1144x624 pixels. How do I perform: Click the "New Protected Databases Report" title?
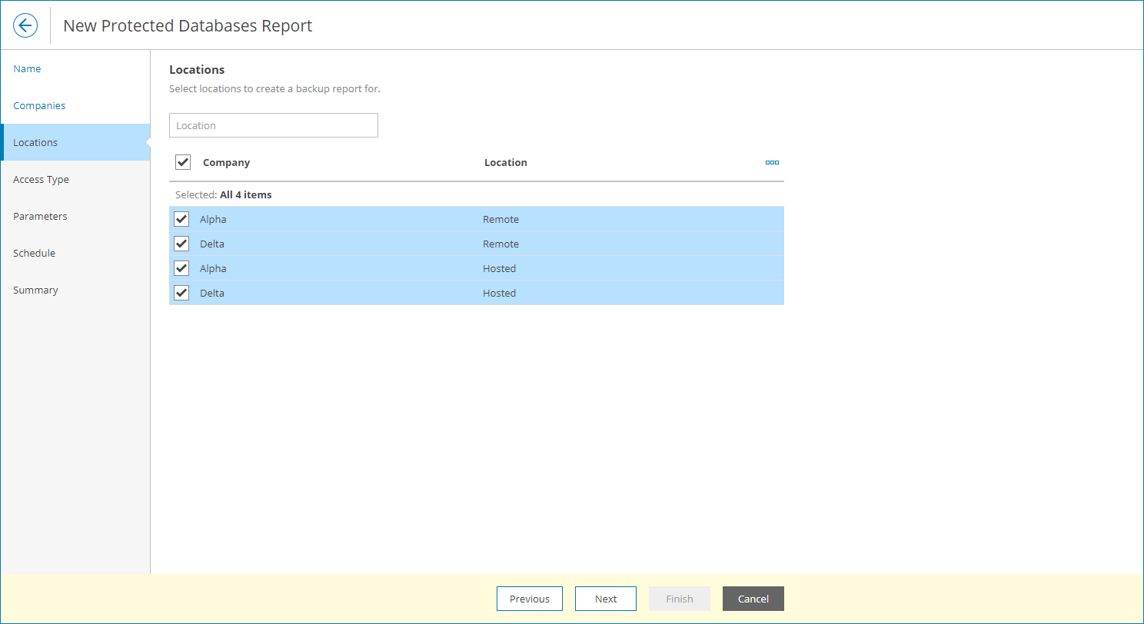[188, 25]
